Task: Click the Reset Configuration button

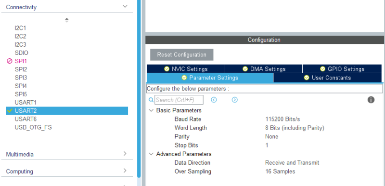Action: click(182, 54)
